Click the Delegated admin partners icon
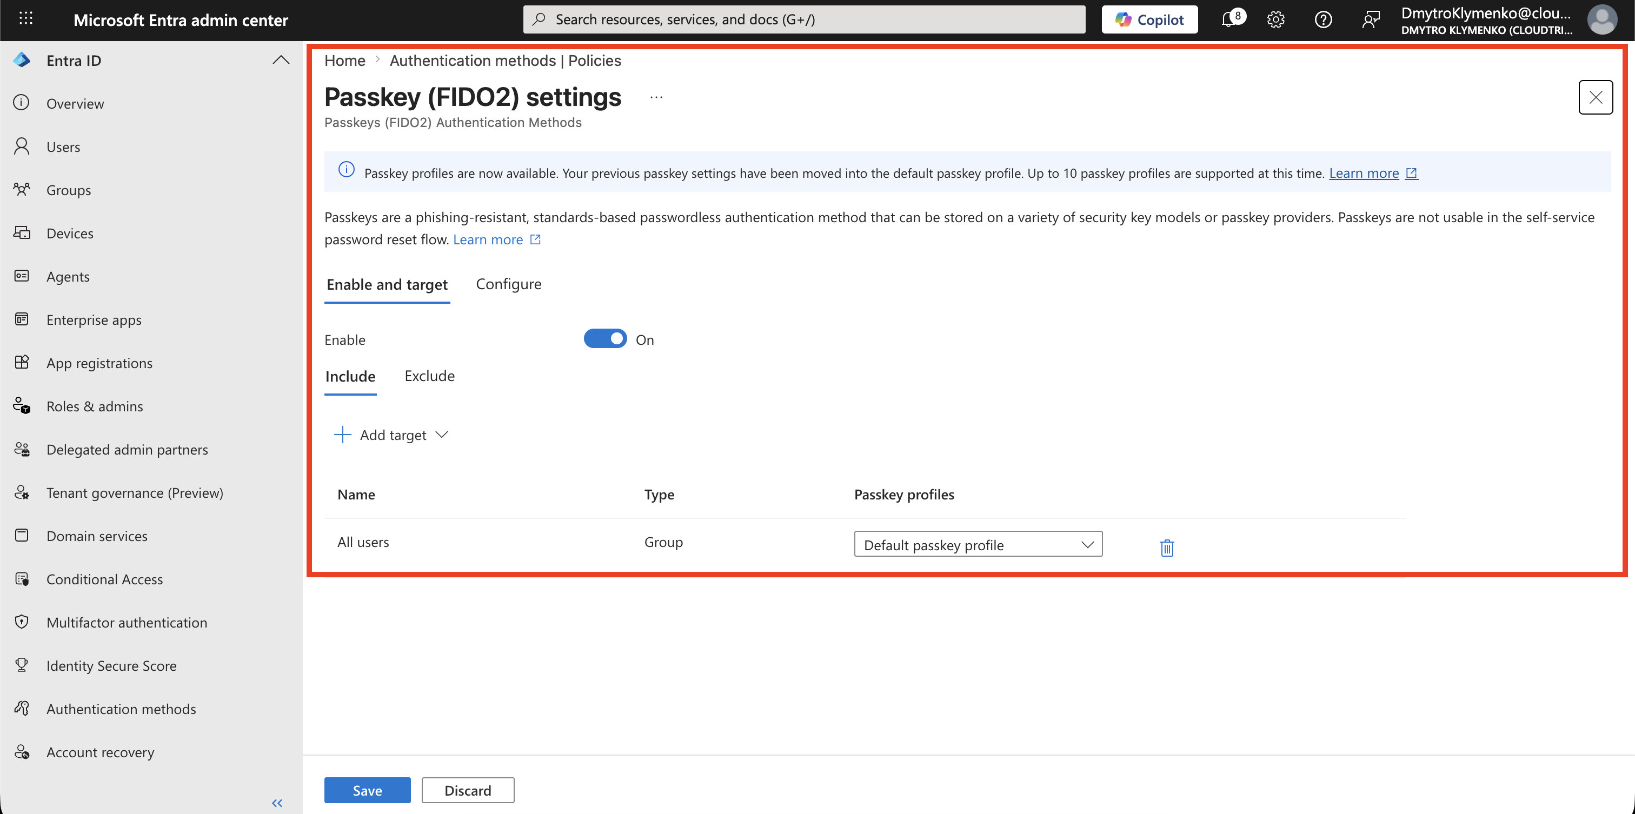This screenshot has width=1635, height=814. pos(22,449)
